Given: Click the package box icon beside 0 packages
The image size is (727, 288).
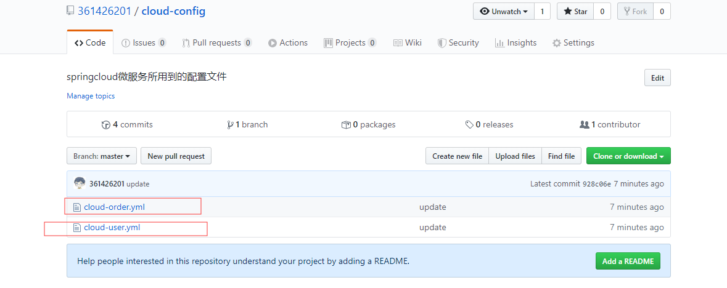Looking at the screenshot, I should pyautogui.click(x=346, y=124).
